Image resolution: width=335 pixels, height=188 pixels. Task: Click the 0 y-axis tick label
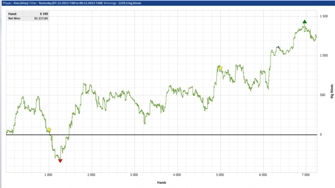coord(321,135)
